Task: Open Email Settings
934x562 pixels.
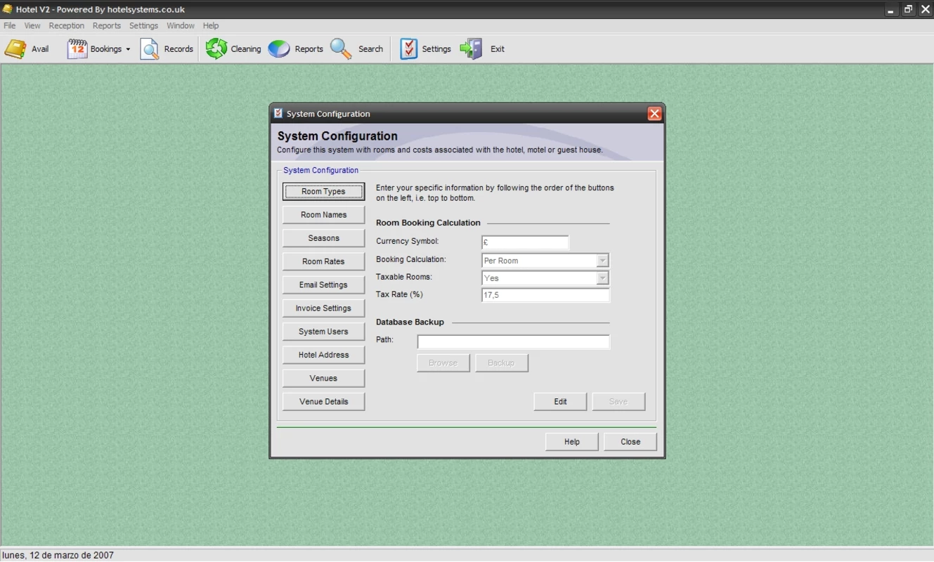Action: [323, 285]
